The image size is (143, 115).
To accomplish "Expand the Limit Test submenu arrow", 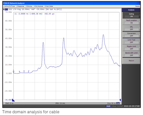I will click(140, 41).
